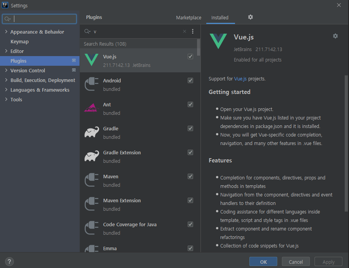Click the Ant plugin icon
The width and height of the screenshot is (349, 268).
click(91, 108)
